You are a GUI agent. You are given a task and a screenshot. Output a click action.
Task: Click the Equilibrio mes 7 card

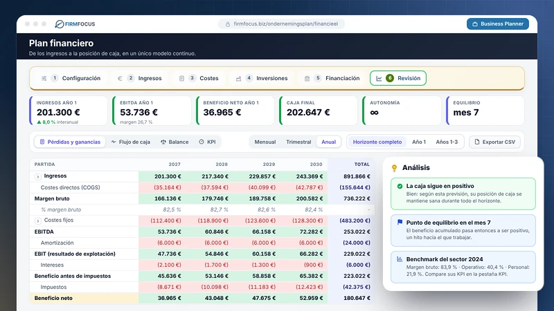485,111
